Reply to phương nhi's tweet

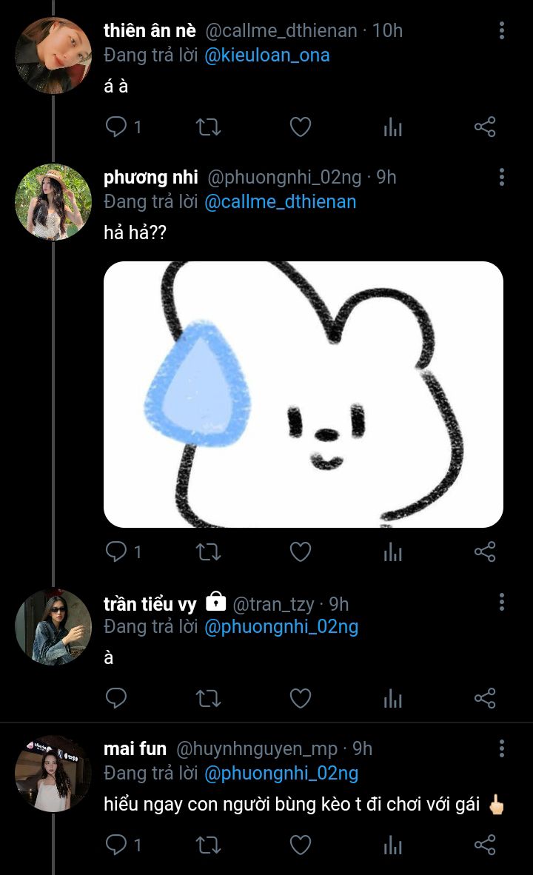coord(116,552)
